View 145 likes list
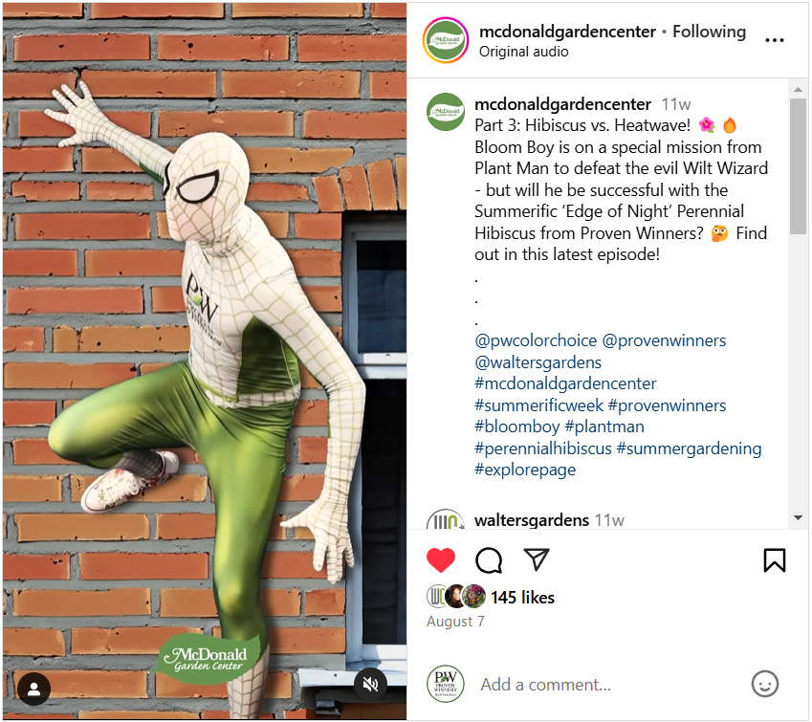The height and width of the screenshot is (722, 812). [x=522, y=598]
